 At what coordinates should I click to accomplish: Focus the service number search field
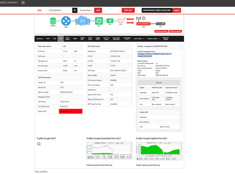pyautogui.click(x=59, y=10)
